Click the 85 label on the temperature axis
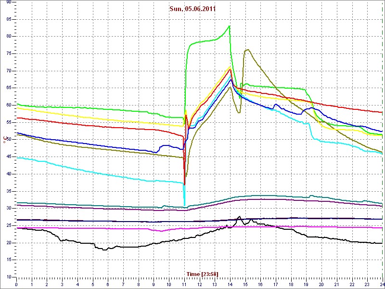The image size is (385, 289). [9, 19]
